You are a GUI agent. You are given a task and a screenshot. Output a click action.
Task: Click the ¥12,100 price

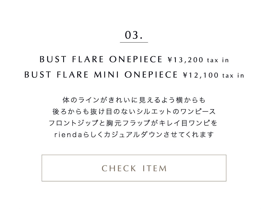point(201,75)
